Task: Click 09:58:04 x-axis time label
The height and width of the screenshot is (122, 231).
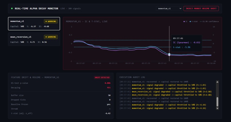Action: pos(211,63)
